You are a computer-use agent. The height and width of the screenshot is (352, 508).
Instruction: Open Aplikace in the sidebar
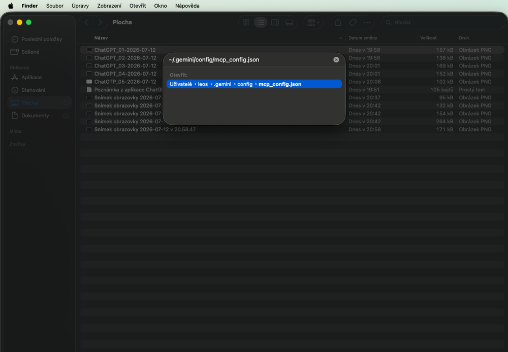click(31, 77)
